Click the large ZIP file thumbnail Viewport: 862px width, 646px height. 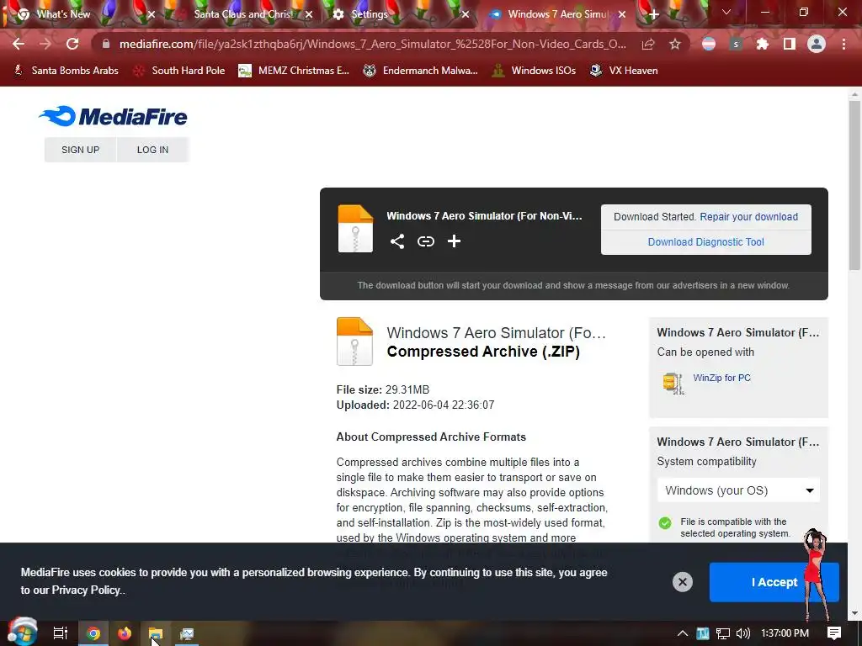coord(354,342)
